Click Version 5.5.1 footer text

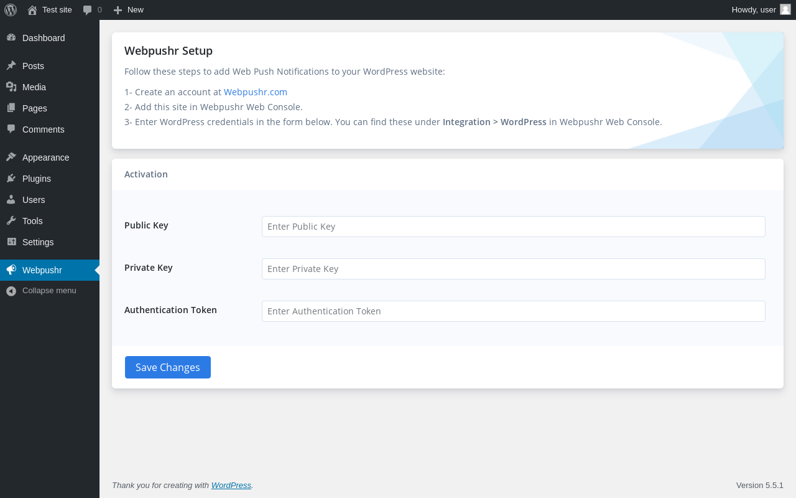[760, 485]
